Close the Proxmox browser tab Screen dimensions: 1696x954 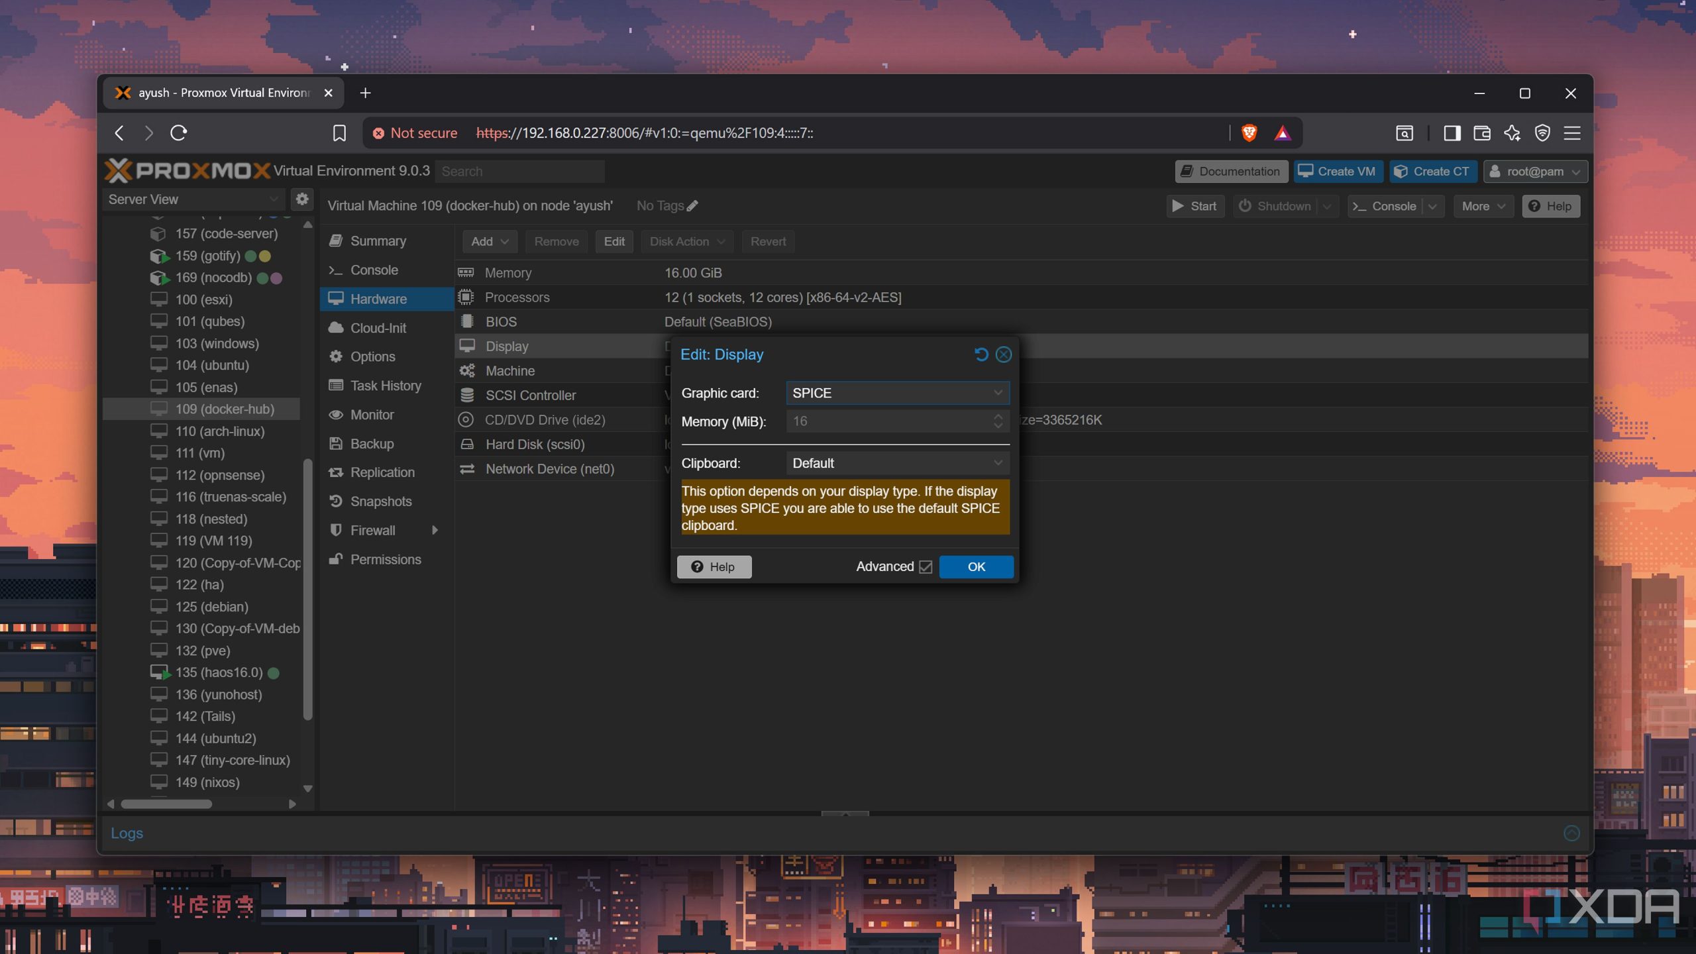click(x=328, y=93)
